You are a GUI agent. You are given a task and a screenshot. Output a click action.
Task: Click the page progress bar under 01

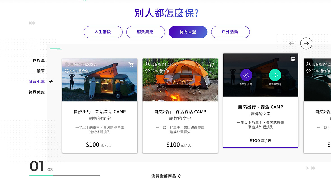[x=65, y=175]
